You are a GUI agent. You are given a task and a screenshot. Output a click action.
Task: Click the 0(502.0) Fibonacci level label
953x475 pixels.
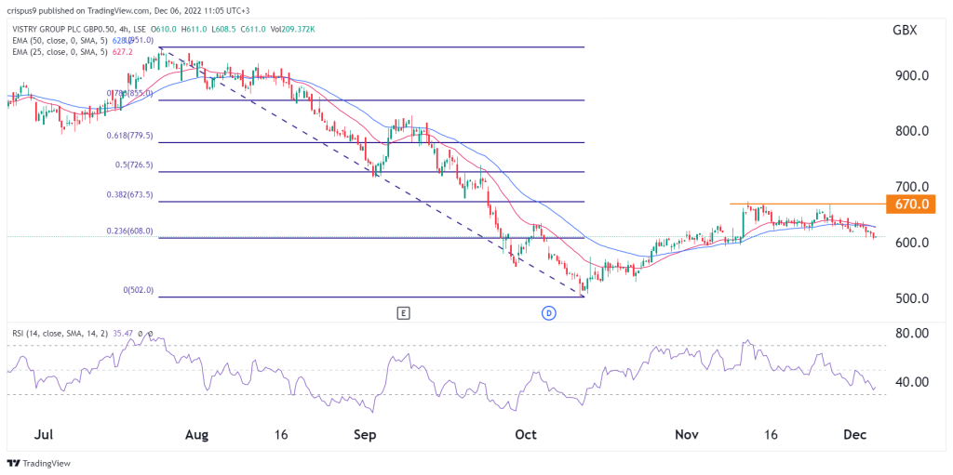pos(138,290)
